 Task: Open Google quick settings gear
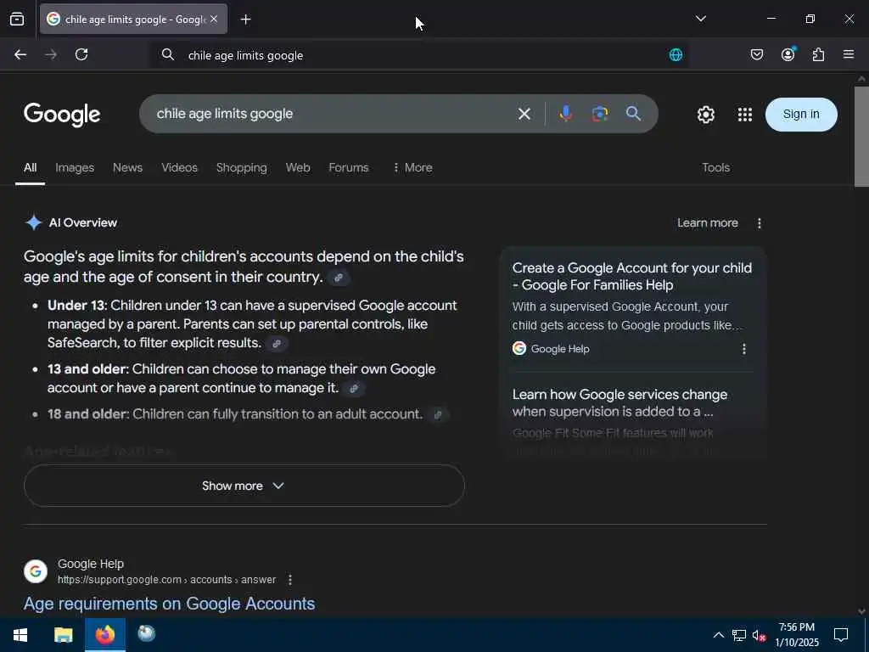[705, 115]
